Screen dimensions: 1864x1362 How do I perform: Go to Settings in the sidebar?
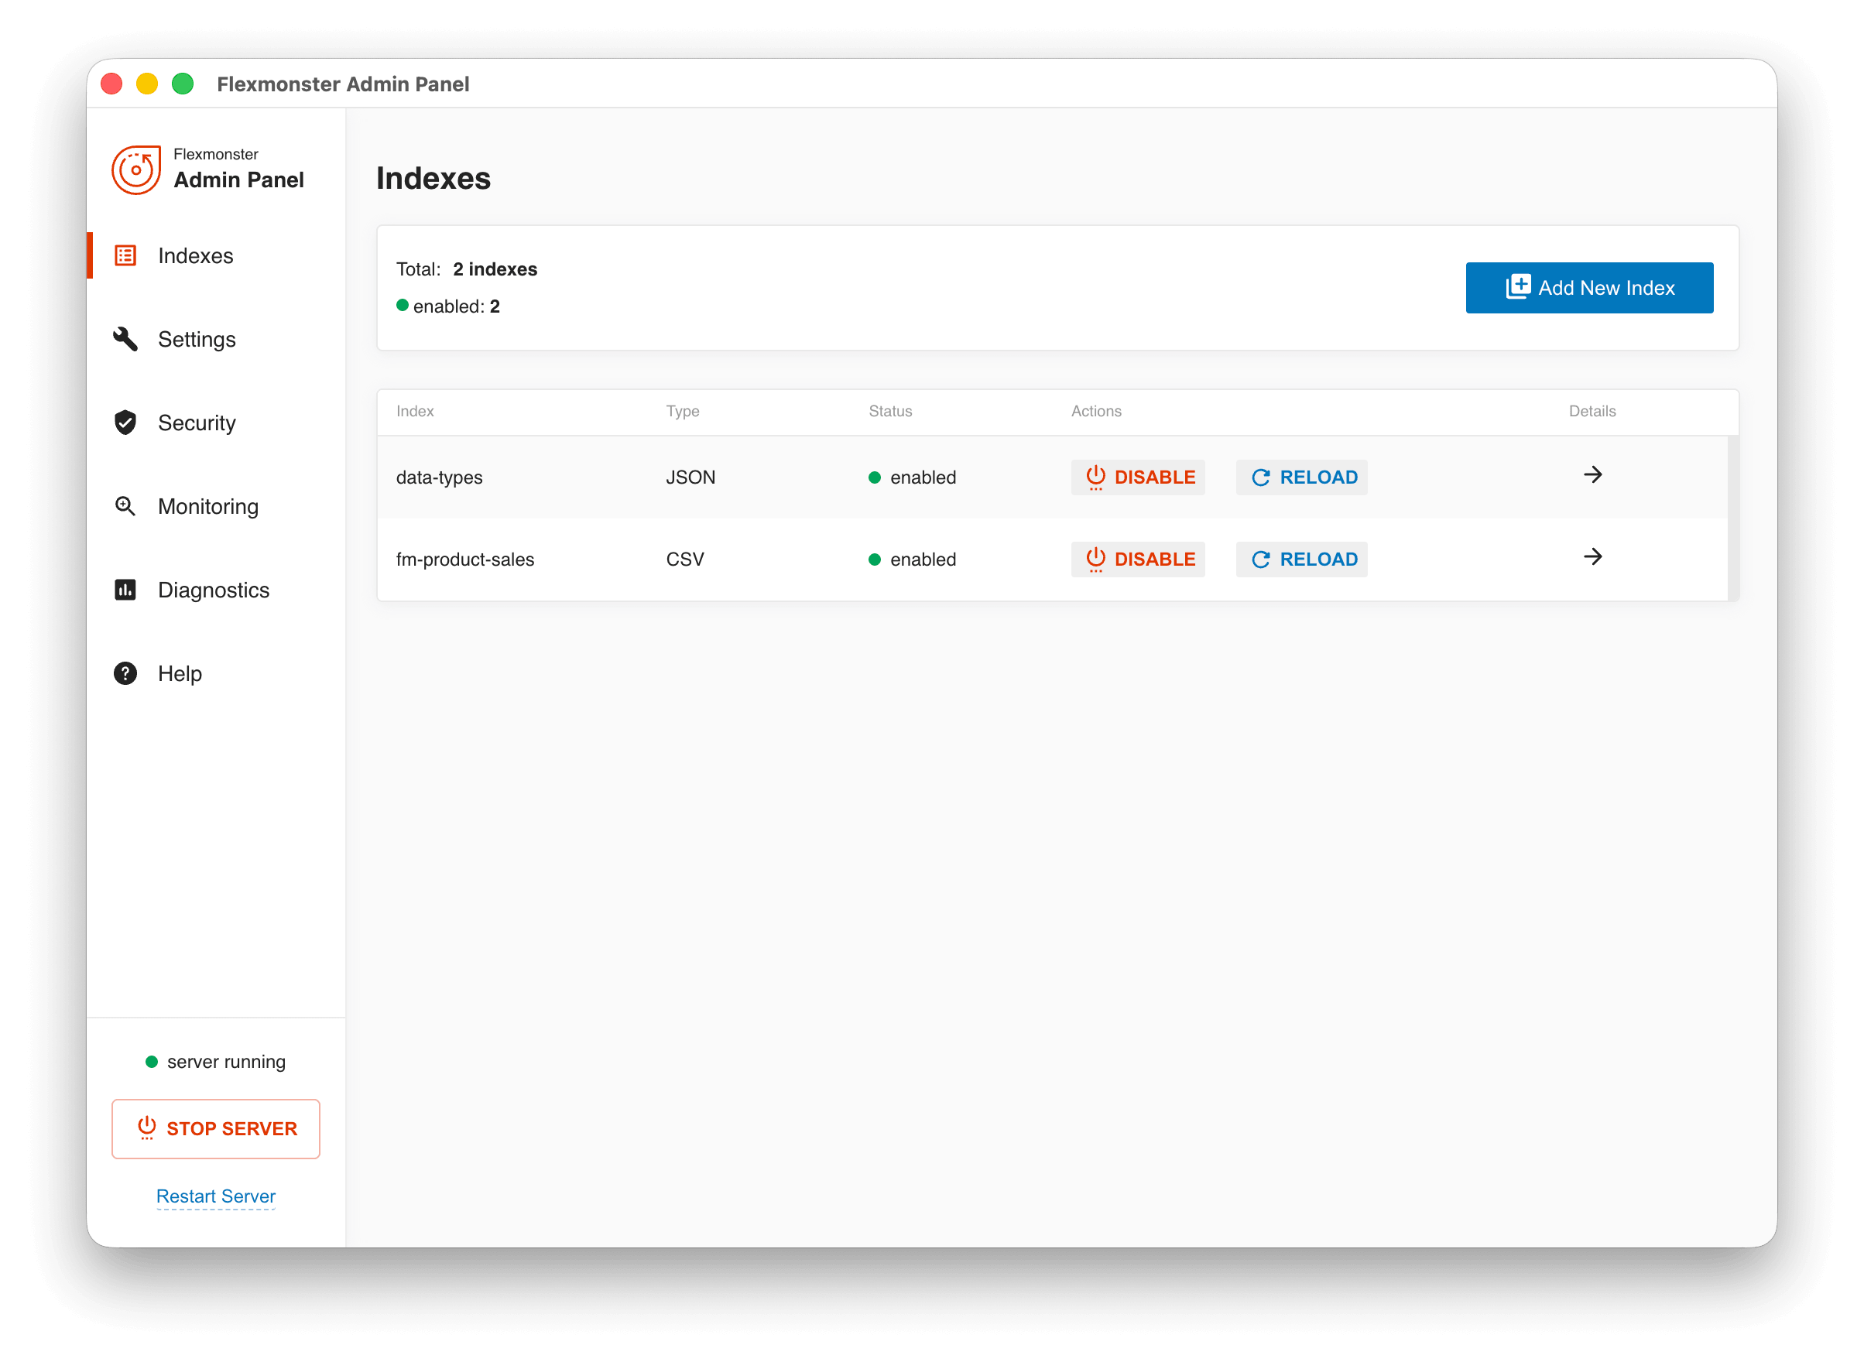(216, 339)
